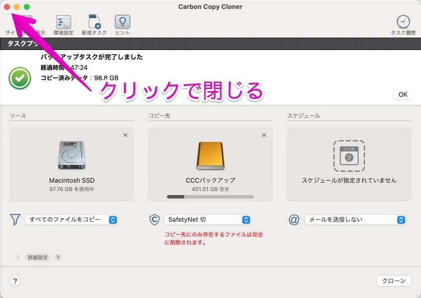Create a new task with 新規タスク icon
The width and height of the screenshot is (421, 298).
click(94, 22)
